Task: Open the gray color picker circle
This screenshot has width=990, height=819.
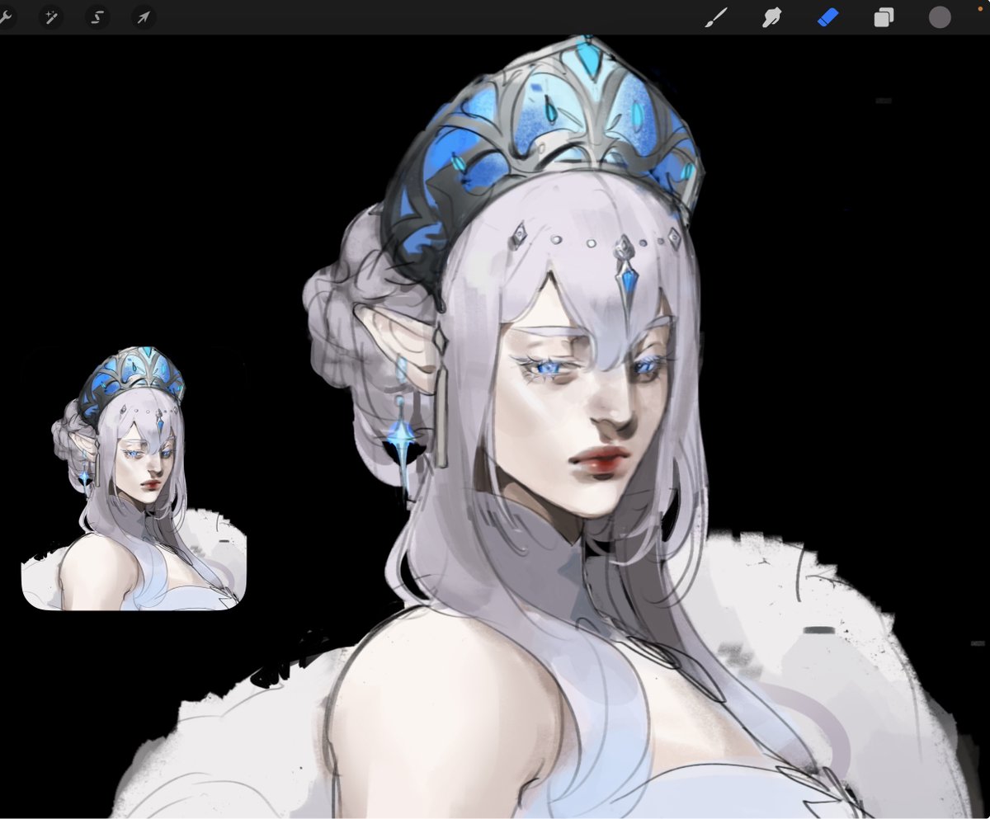Action: [940, 17]
